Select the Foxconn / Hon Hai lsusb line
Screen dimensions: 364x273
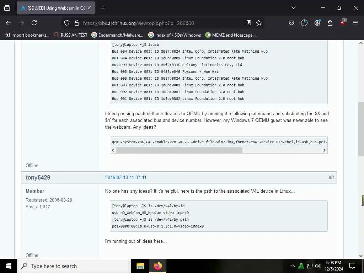[x=165, y=72]
